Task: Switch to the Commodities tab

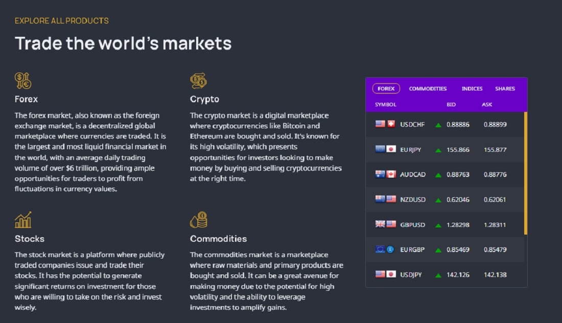Action: [x=428, y=88]
